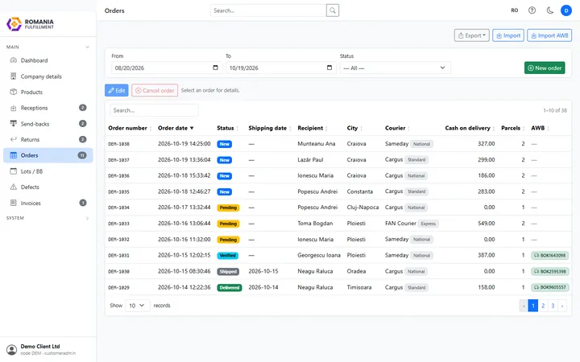Select order DEM-1038 row
Screen dimensions: 580x362
[x=338, y=144]
